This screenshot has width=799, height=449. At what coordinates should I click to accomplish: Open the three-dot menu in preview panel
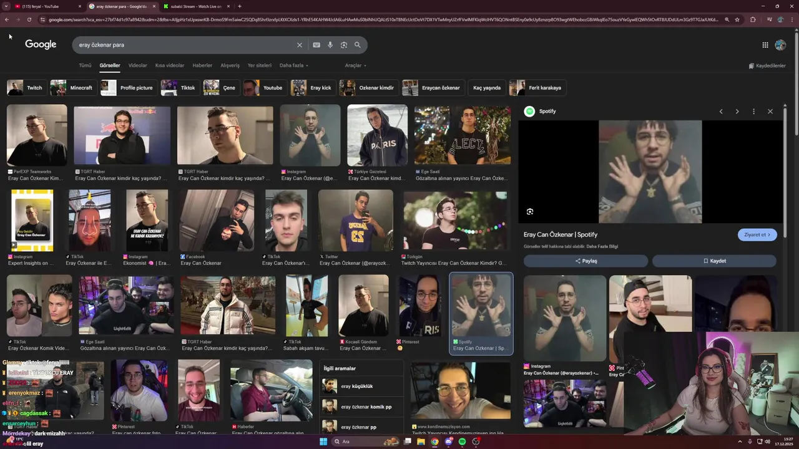[x=753, y=112]
